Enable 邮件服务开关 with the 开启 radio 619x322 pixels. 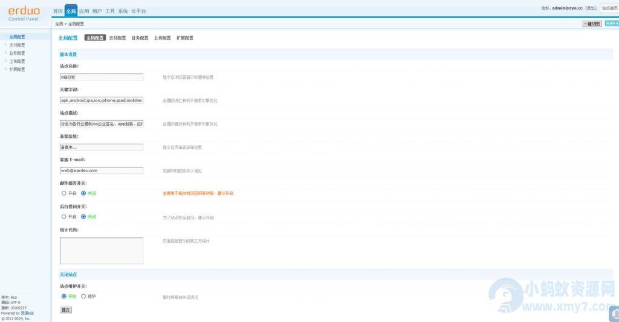click(63, 193)
